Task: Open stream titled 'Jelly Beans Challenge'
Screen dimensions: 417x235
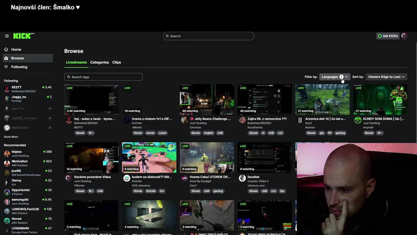Action: (x=213, y=119)
